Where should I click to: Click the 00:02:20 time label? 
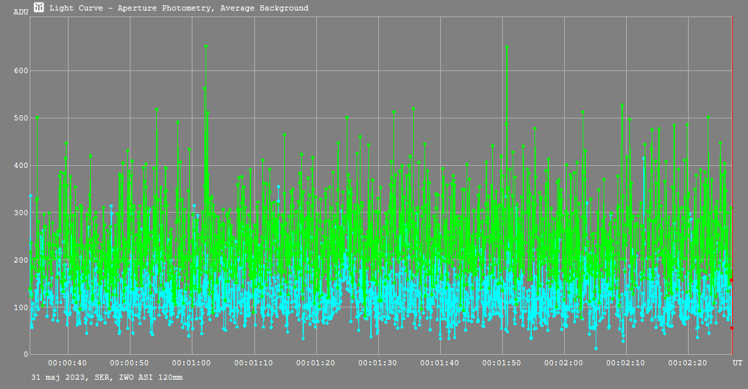click(687, 363)
